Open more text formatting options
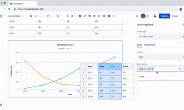 pos(40,16)
